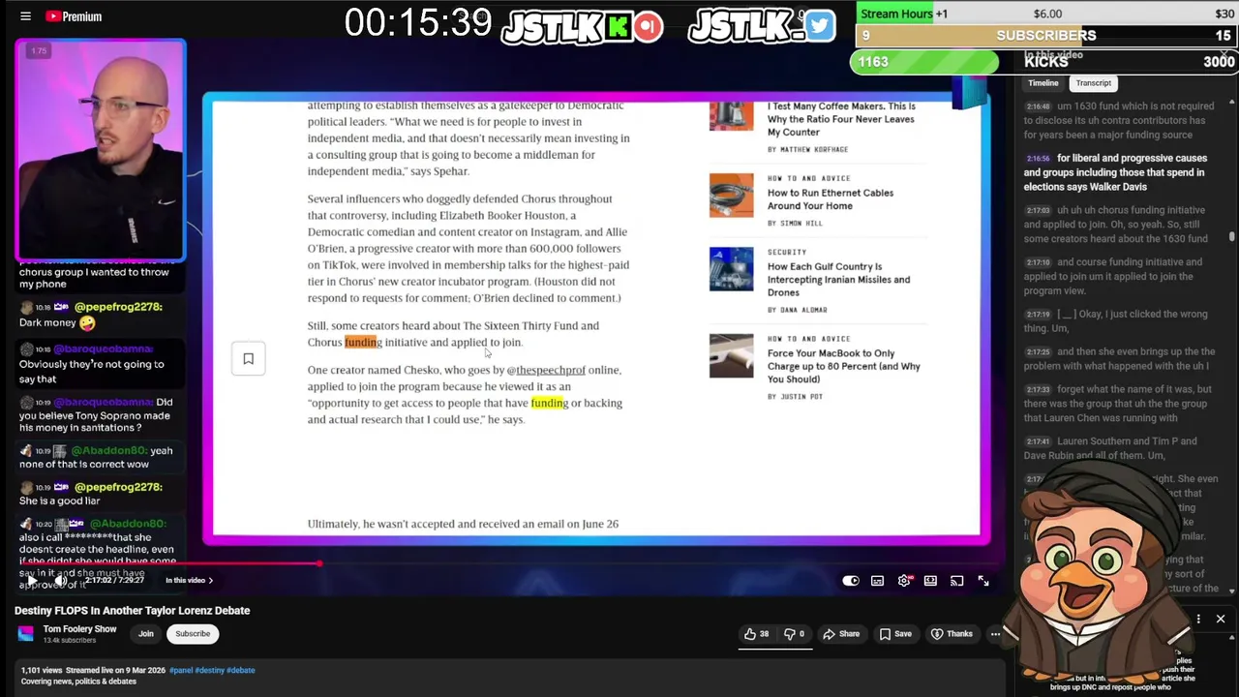Image resolution: width=1239 pixels, height=697 pixels.
Task: Mute the video with speaker icon
Action: pos(59,581)
